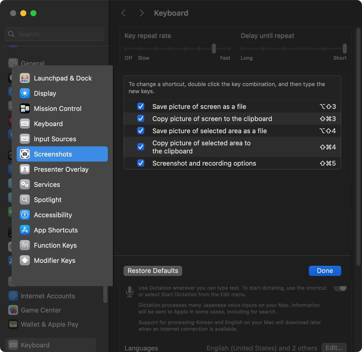
Task: Click the Spotlight magnifier icon
Action: tap(25, 200)
